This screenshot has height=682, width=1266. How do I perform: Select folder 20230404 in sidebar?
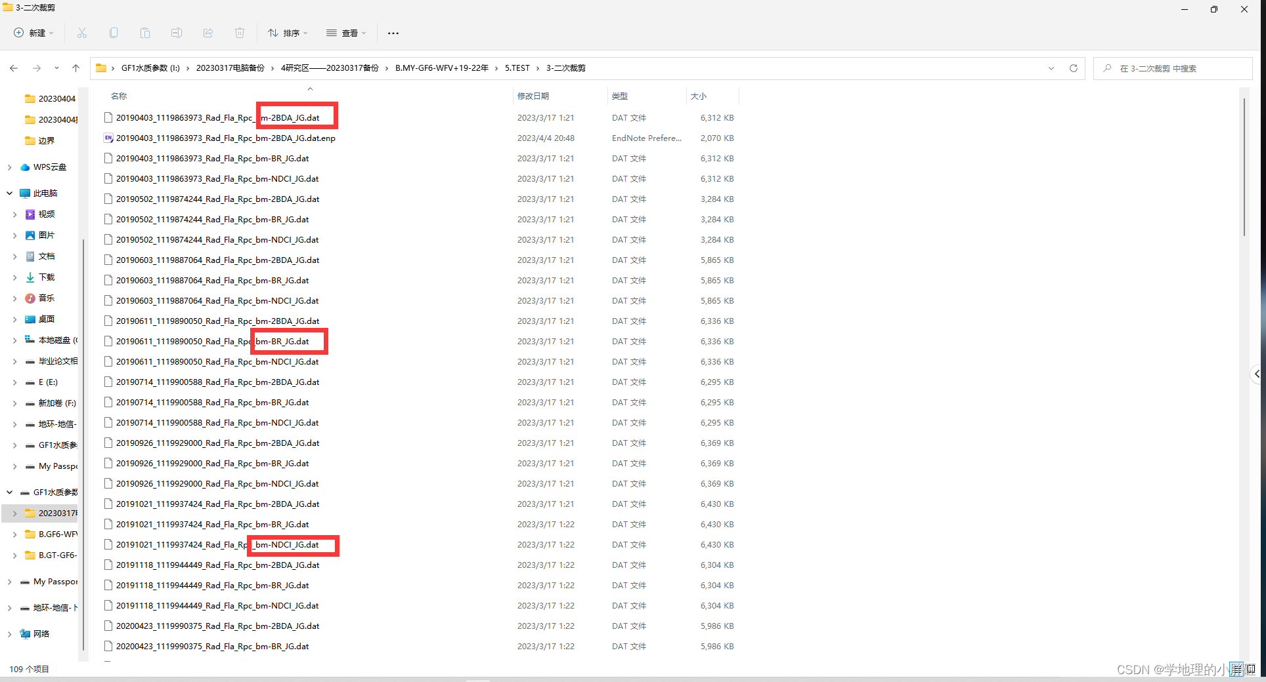pyautogui.click(x=50, y=99)
